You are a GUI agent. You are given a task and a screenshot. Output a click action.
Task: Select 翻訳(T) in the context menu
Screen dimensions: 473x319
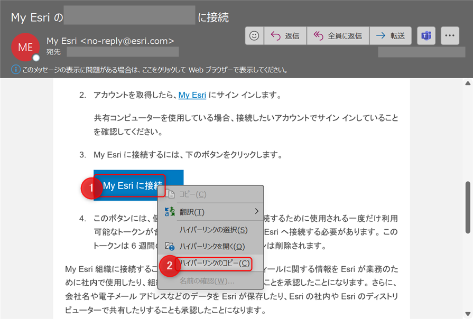210,212
